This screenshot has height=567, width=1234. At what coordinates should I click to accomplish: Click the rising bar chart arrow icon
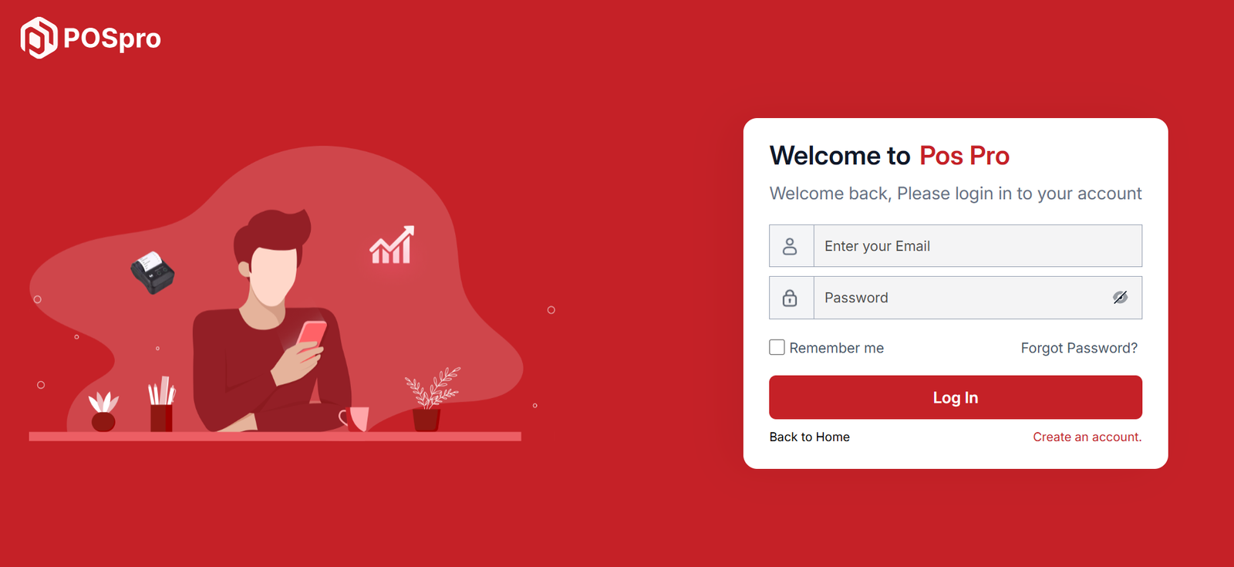[392, 245]
